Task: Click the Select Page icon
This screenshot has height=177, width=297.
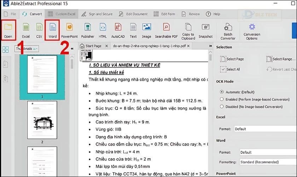Action: pos(223,59)
